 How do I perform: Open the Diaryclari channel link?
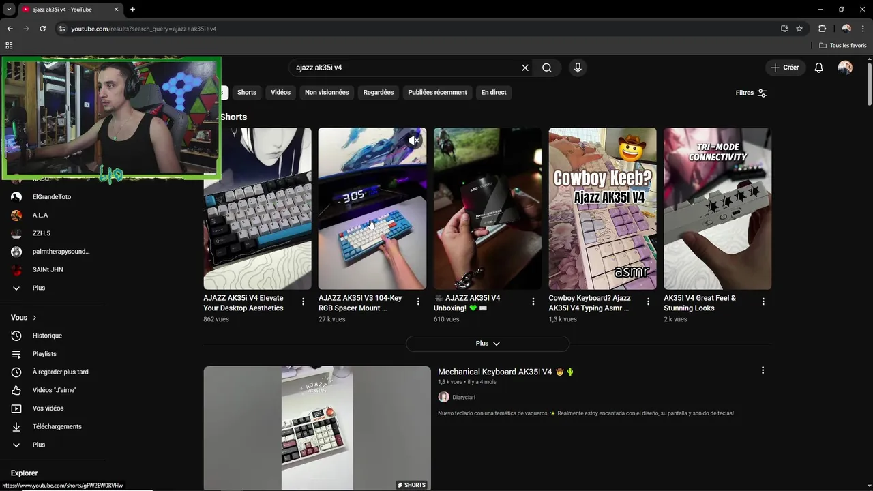pos(464,397)
